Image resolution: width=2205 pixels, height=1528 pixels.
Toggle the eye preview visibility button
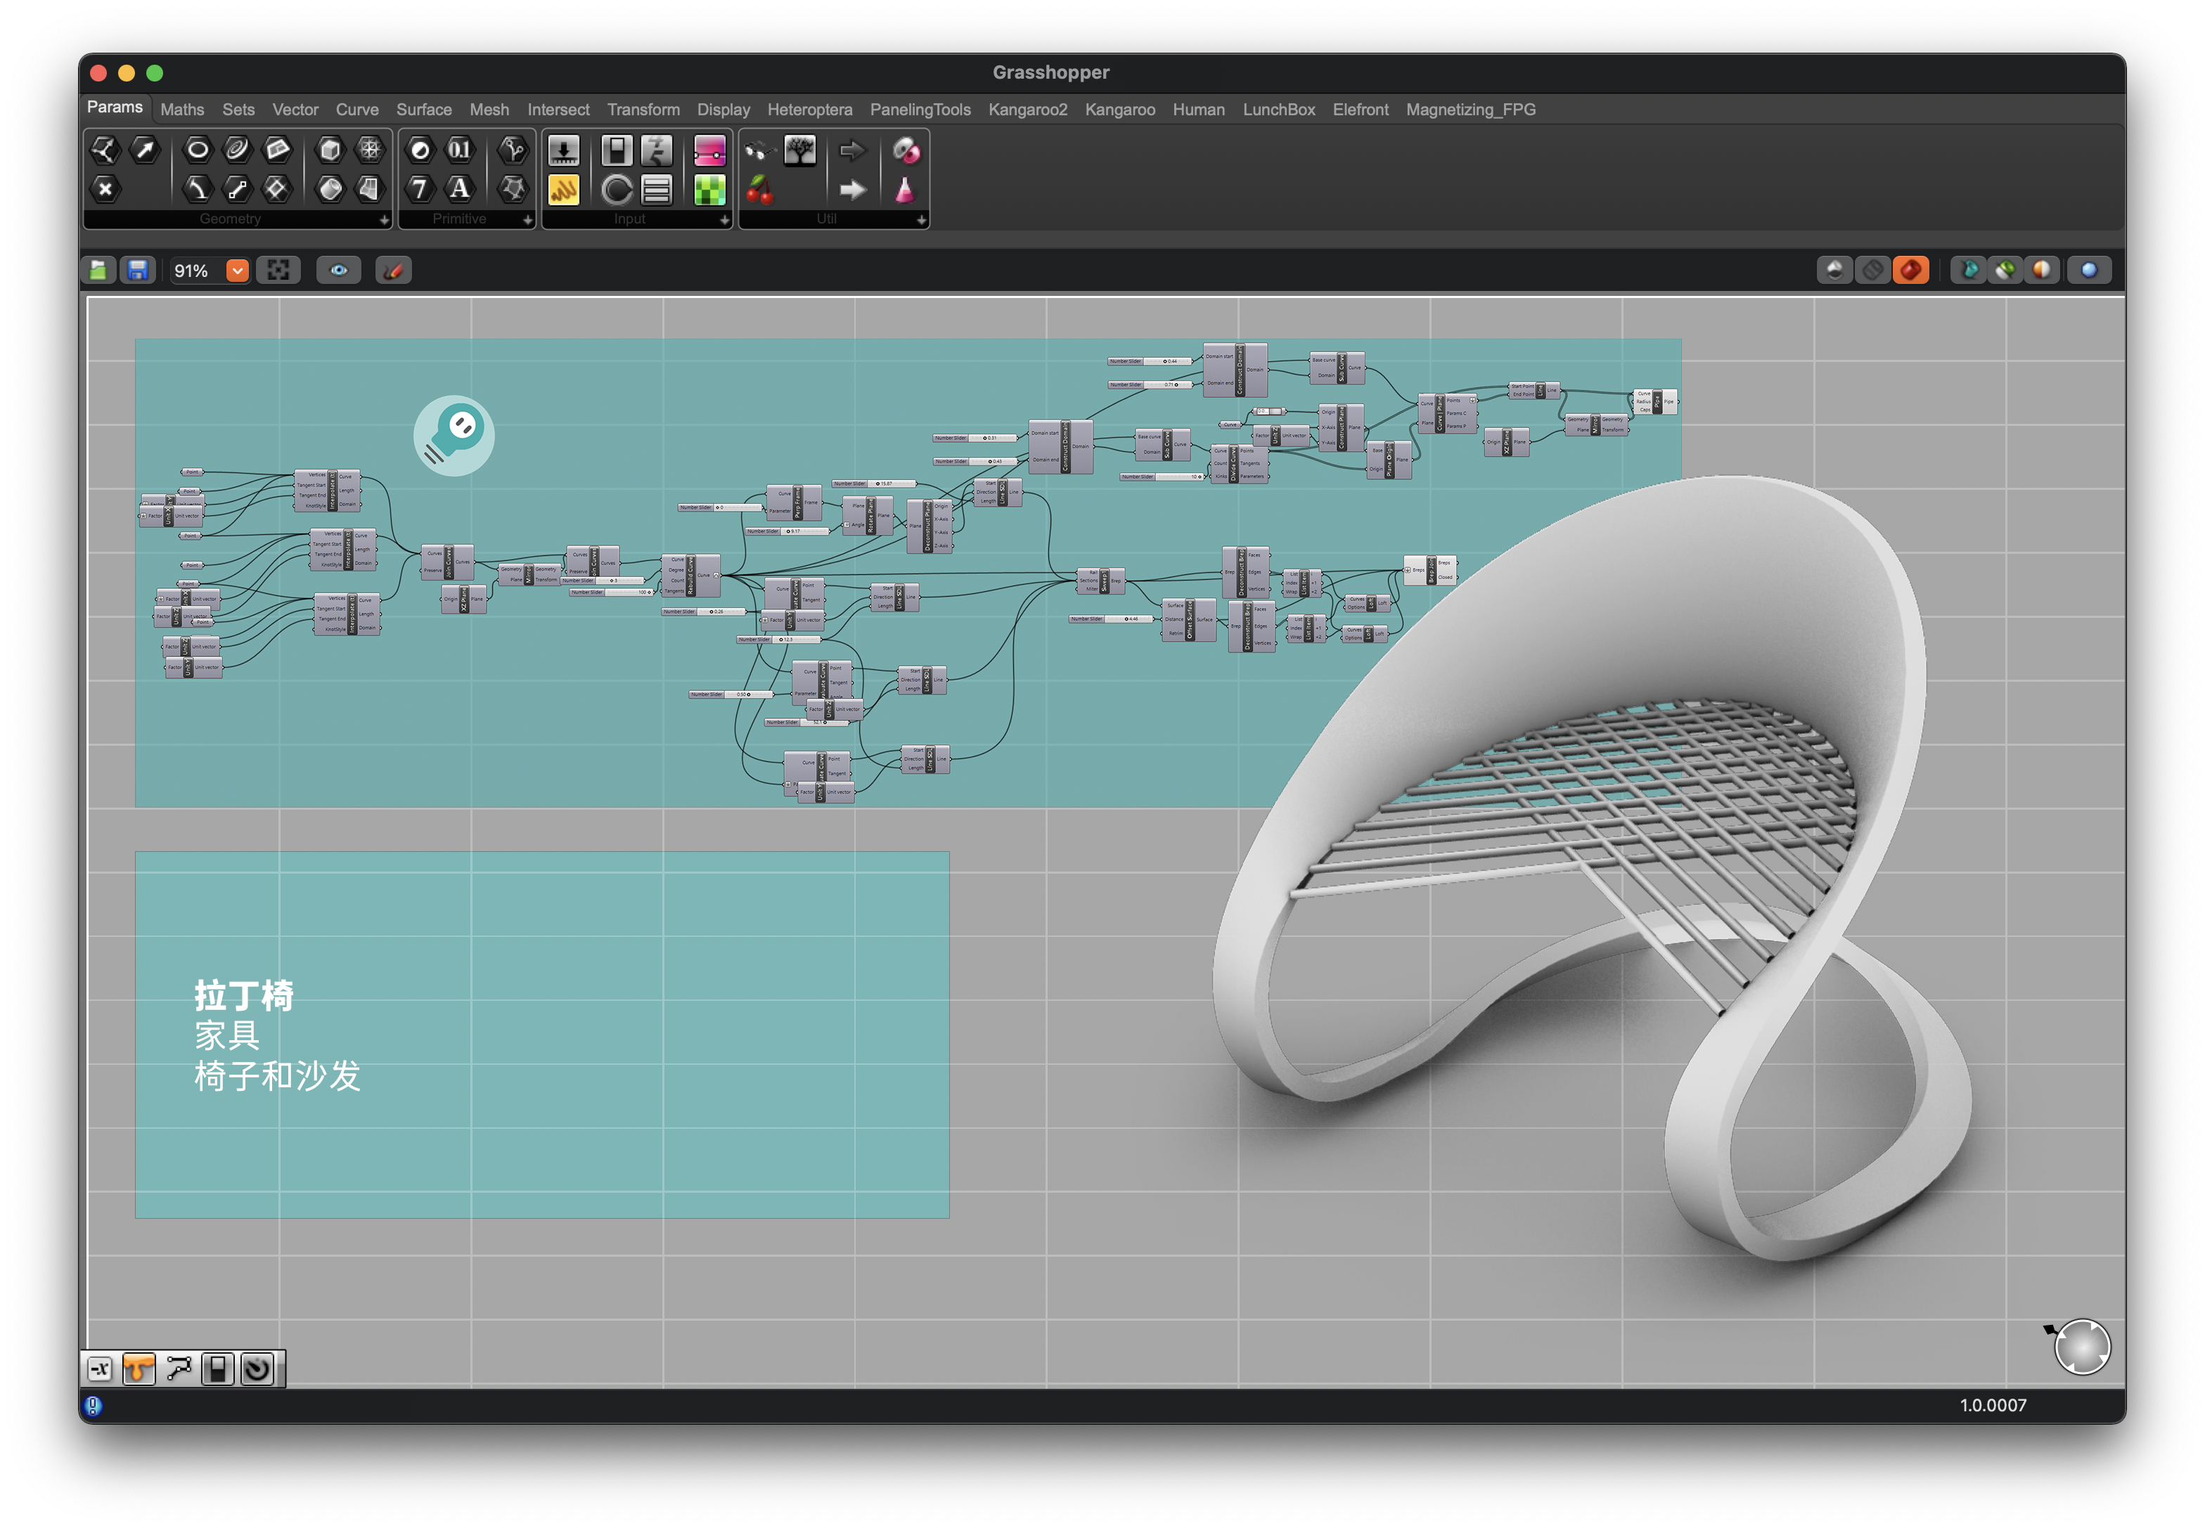pos(338,271)
